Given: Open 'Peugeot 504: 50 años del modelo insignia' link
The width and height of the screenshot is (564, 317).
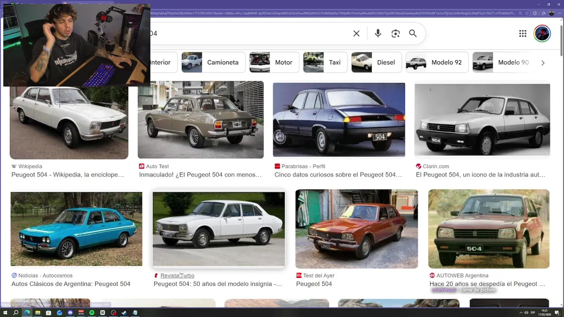Looking at the screenshot, I should click(x=218, y=284).
